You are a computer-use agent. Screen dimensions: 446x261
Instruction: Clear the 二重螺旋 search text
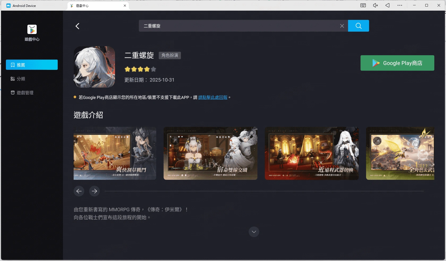point(342,26)
